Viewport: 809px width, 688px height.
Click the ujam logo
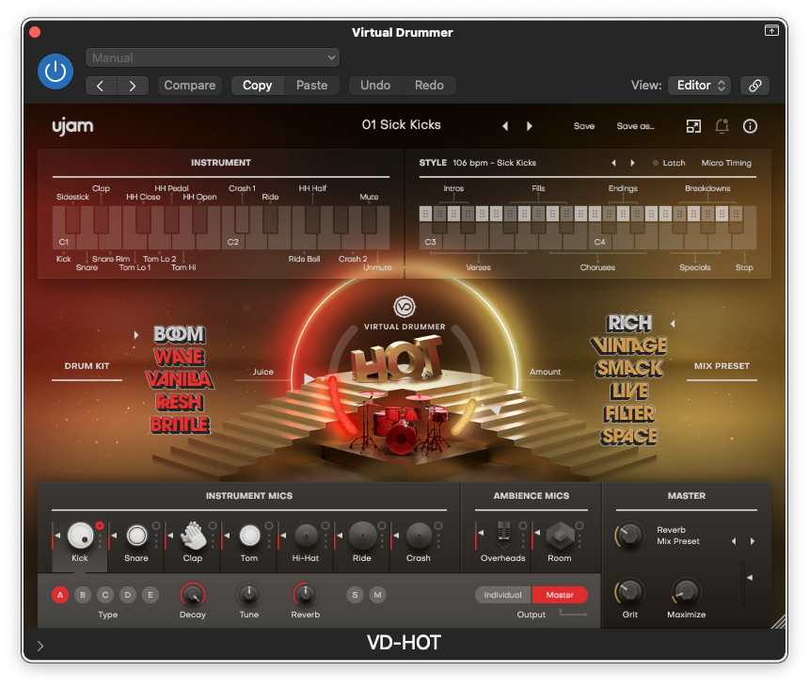[x=72, y=126]
